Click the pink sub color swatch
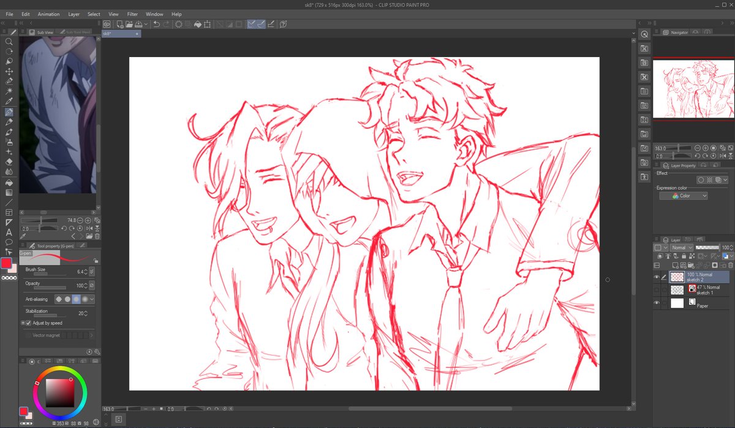Screen dimensions: 735x428 pyautogui.click(x=13, y=269)
